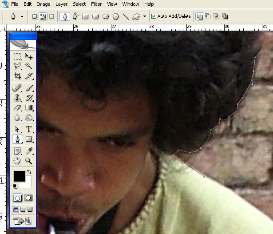Screen dimensions: 273x234
Task: Uncheck the Auto Add/Delete checkbox
Action: pos(154,16)
